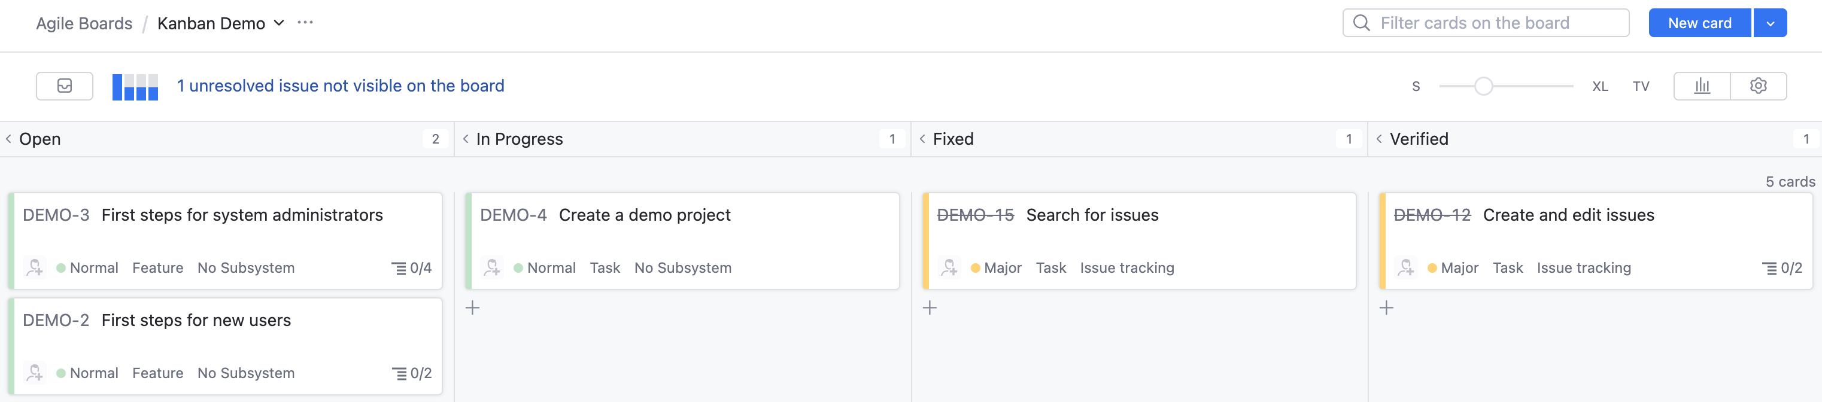The height and width of the screenshot is (402, 1822).
Task: Open the board reports chart icon
Action: click(x=1702, y=86)
